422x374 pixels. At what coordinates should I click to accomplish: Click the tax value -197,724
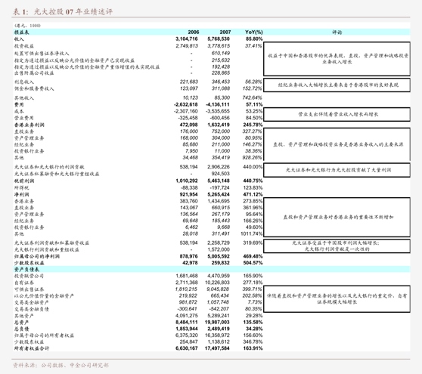219,187
